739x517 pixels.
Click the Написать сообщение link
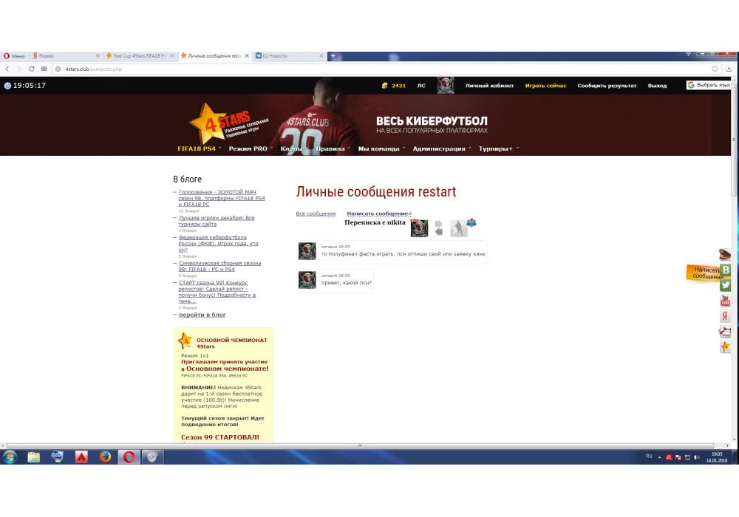(377, 213)
